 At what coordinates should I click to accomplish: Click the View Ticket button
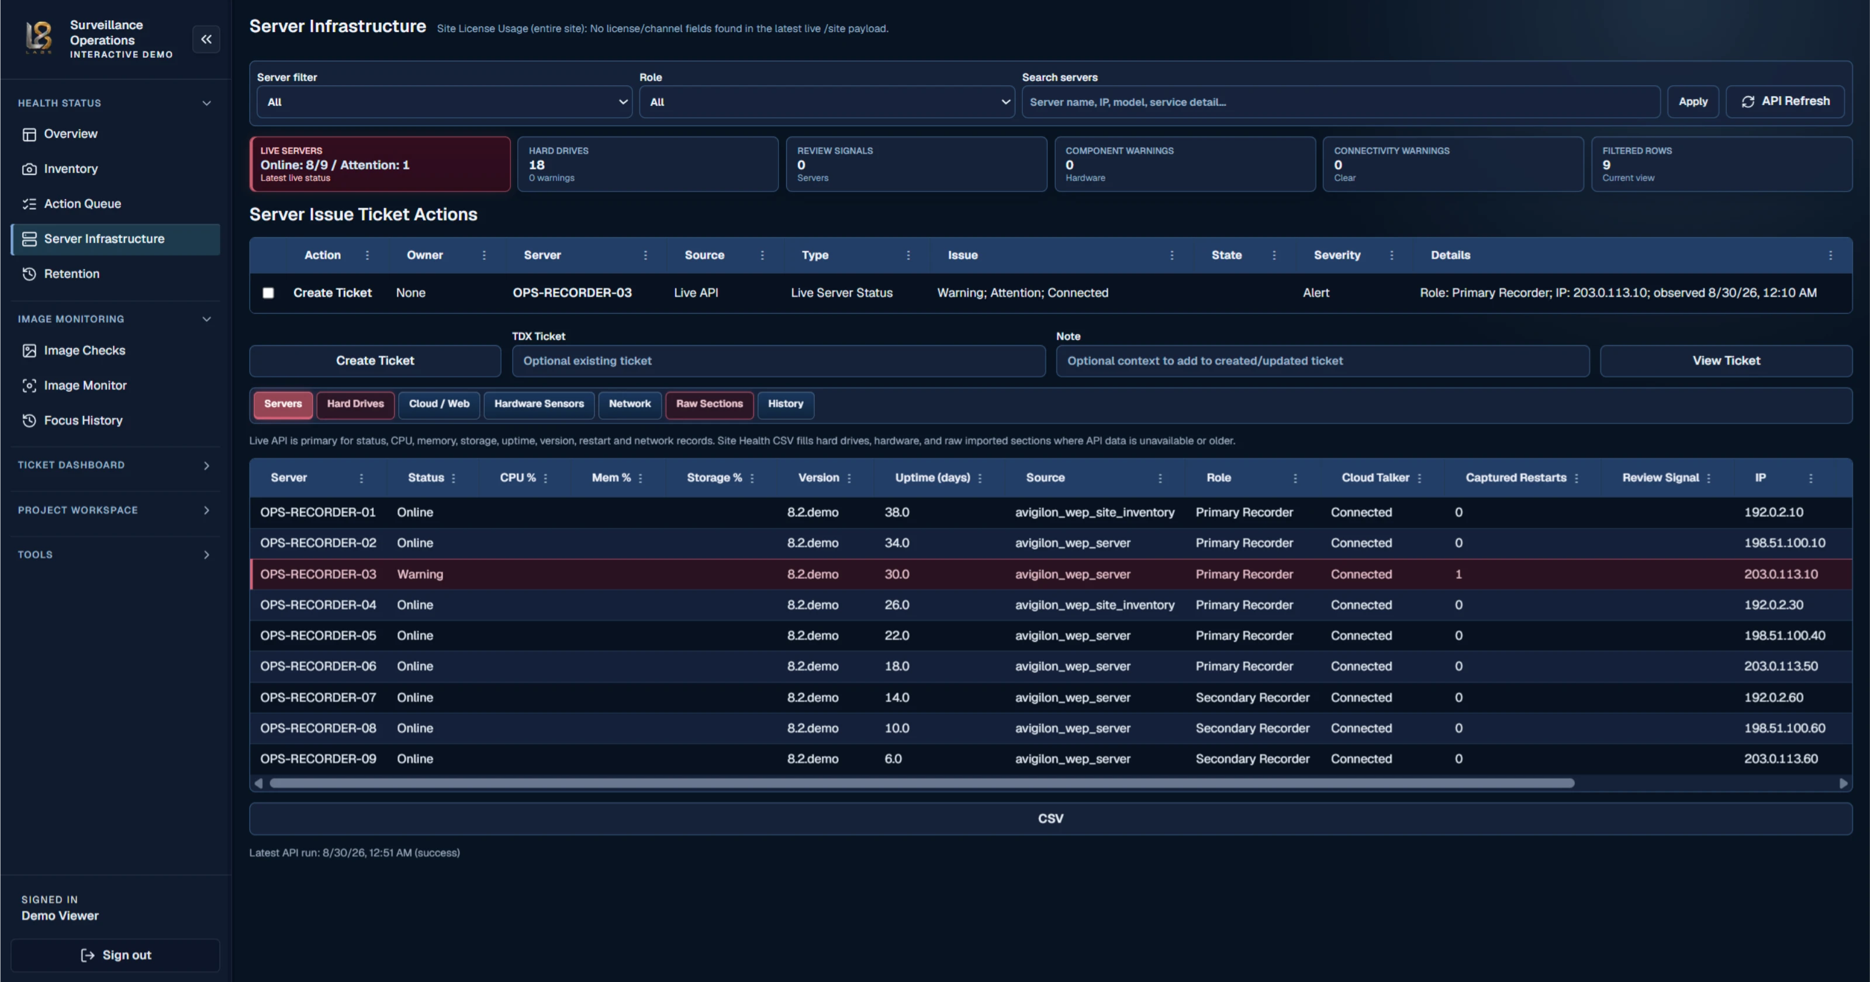click(1726, 361)
